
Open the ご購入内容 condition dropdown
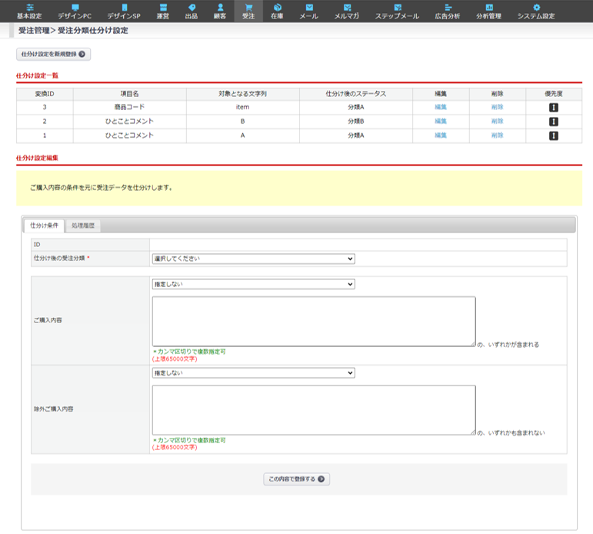tap(253, 284)
